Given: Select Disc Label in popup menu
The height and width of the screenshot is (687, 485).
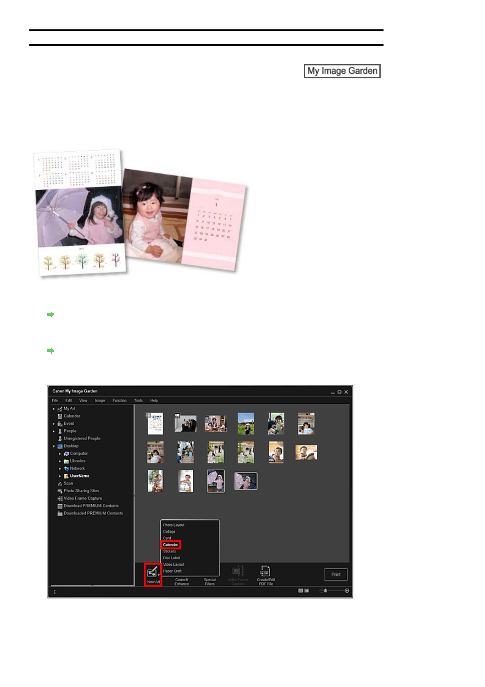Looking at the screenshot, I should pos(172,558).
